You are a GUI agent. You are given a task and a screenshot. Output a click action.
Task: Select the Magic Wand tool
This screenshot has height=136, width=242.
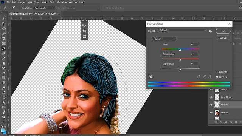pyautogui.click(x=4, y=34)
